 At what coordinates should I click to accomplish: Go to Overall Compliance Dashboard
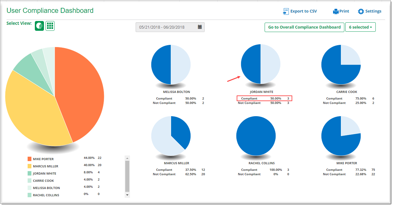click(304, 27)
